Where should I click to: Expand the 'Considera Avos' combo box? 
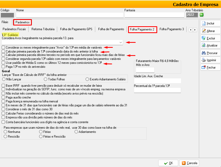pyautogui.click(x=120, y=42)
